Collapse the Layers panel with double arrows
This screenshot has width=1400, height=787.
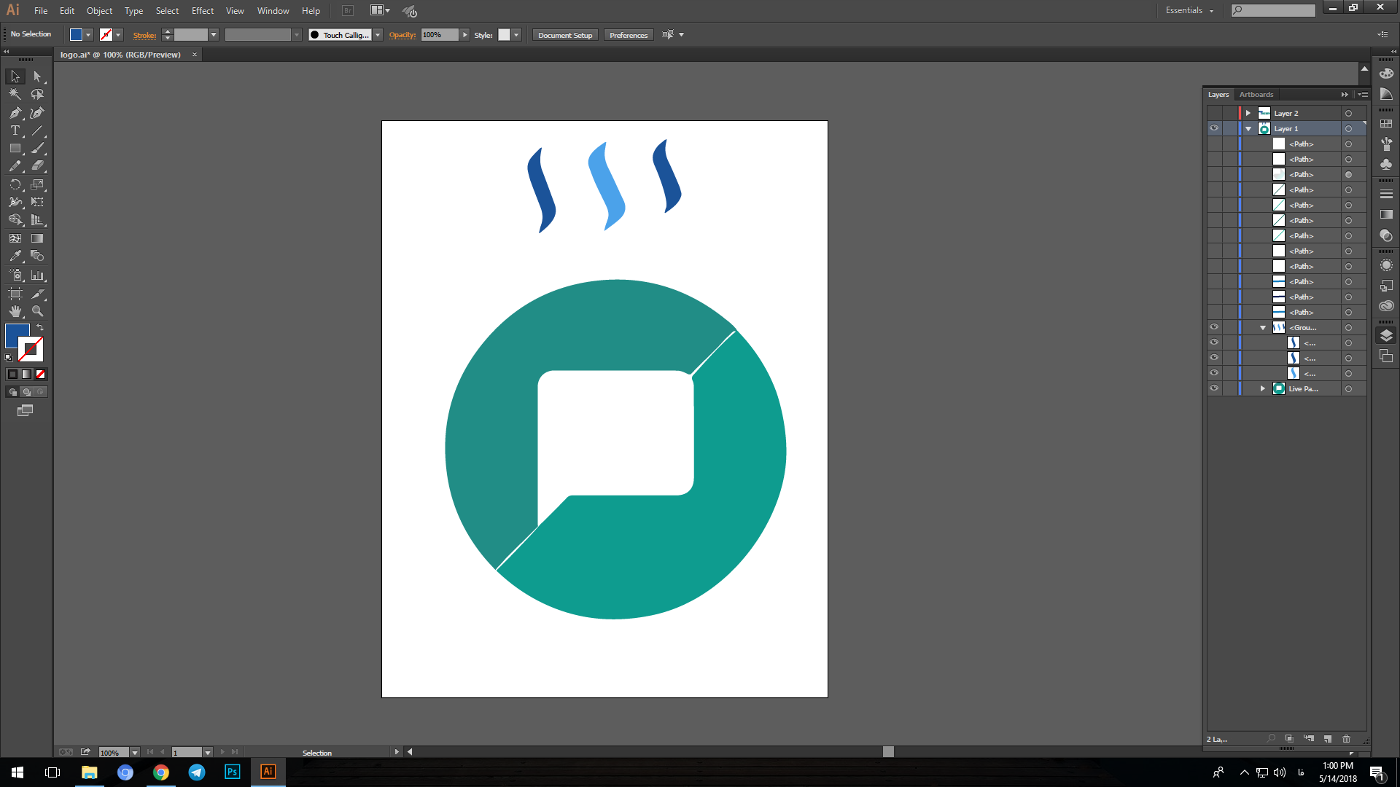point(1345,95)
